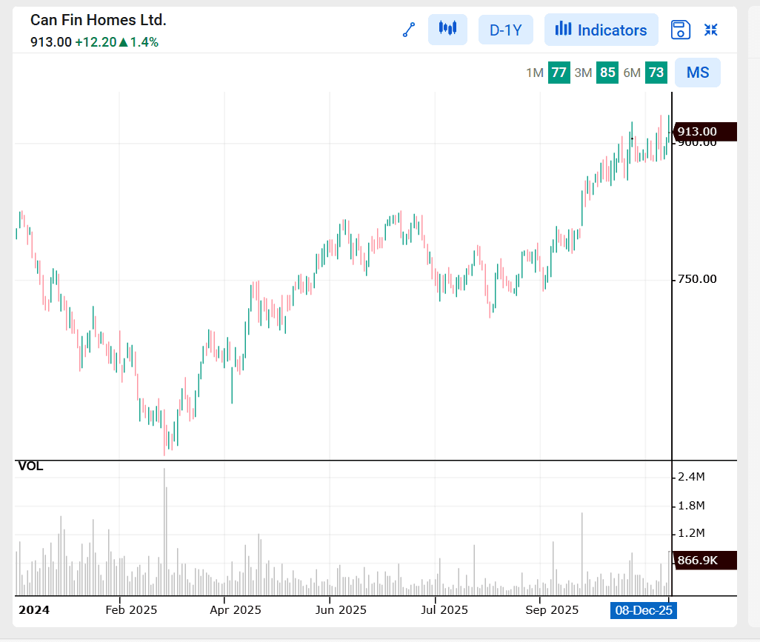Switch chart type with candlestick icon
Viewport: 760px width, 642px height.
(x=447, y=30)
